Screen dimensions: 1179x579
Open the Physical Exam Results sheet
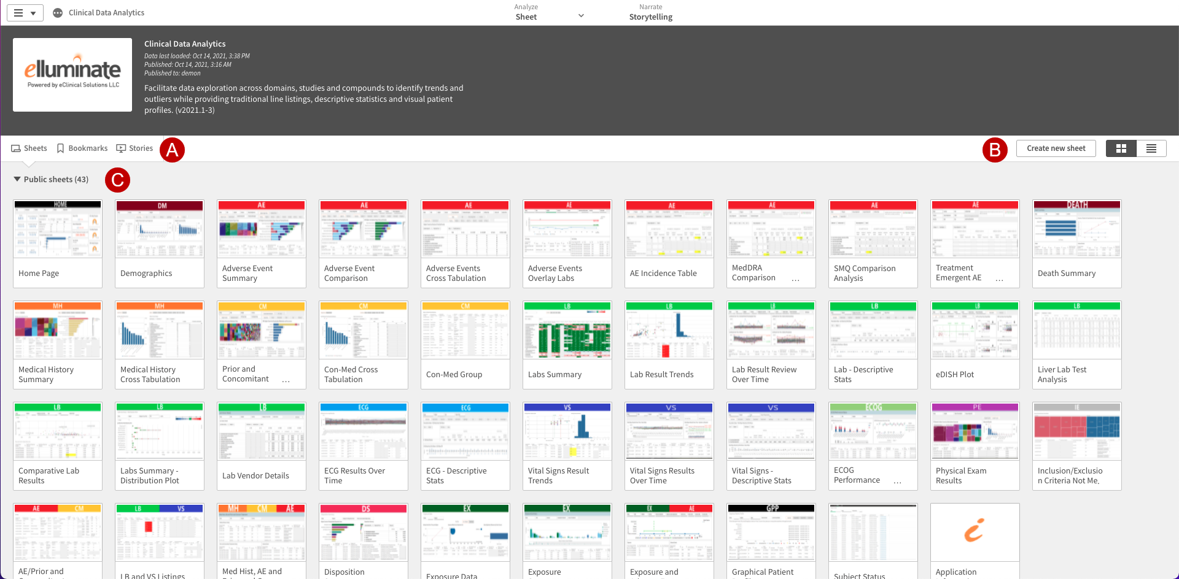click(975, 445)
